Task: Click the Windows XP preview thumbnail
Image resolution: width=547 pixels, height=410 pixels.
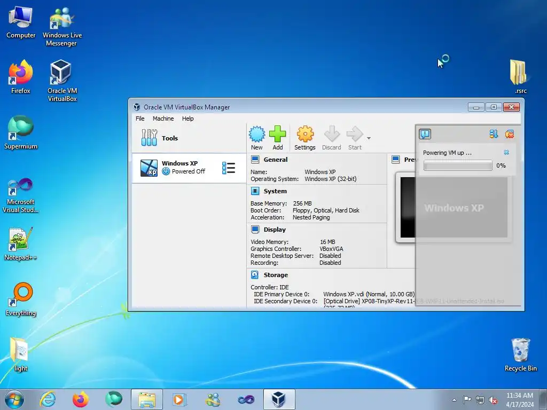Action: coord(454,208)
